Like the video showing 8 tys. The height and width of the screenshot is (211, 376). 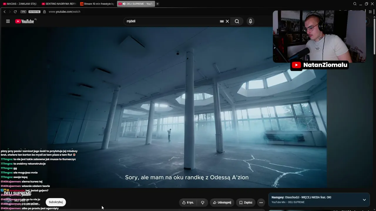188,203
